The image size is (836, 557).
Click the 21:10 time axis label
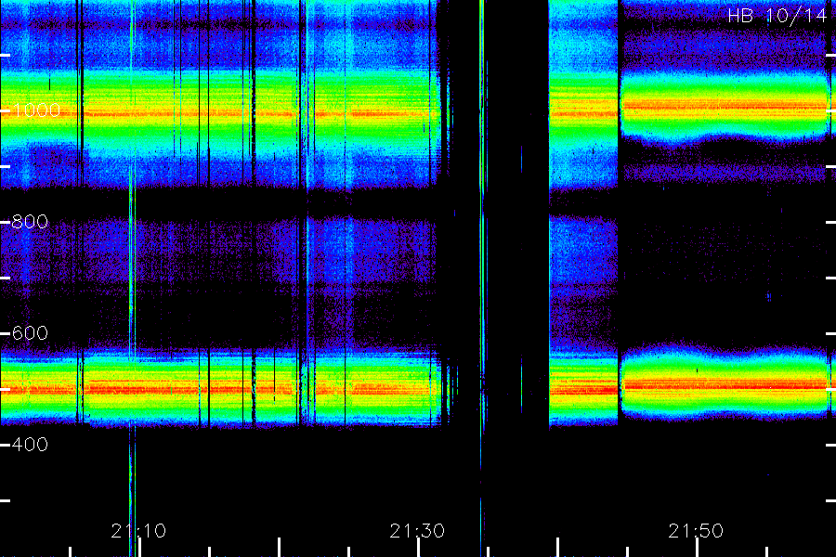pyautogui.click(x=138, y=531)
